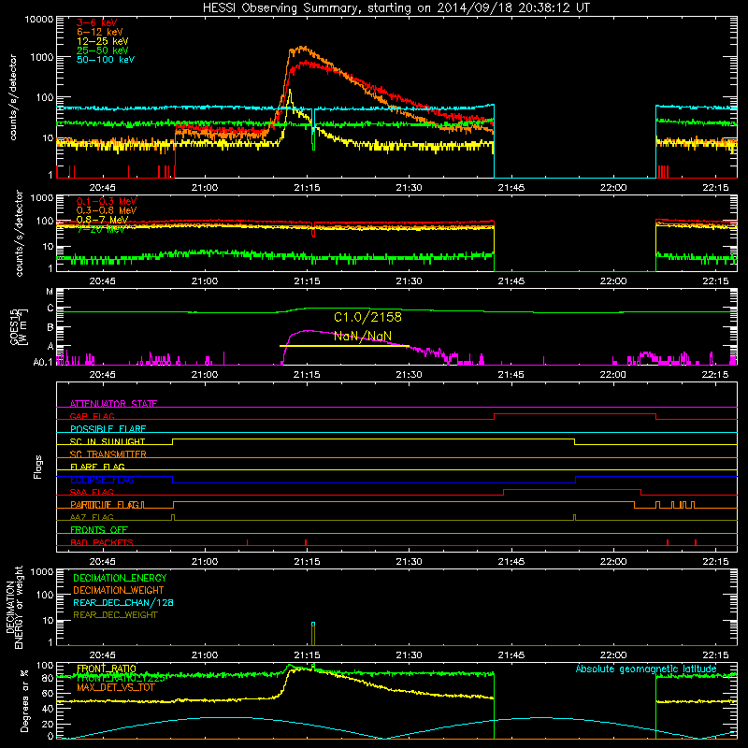Select the ECLIPSE_FLAG label
The width and height of the screenshot is (748, 748).
(x=102, y=480)
